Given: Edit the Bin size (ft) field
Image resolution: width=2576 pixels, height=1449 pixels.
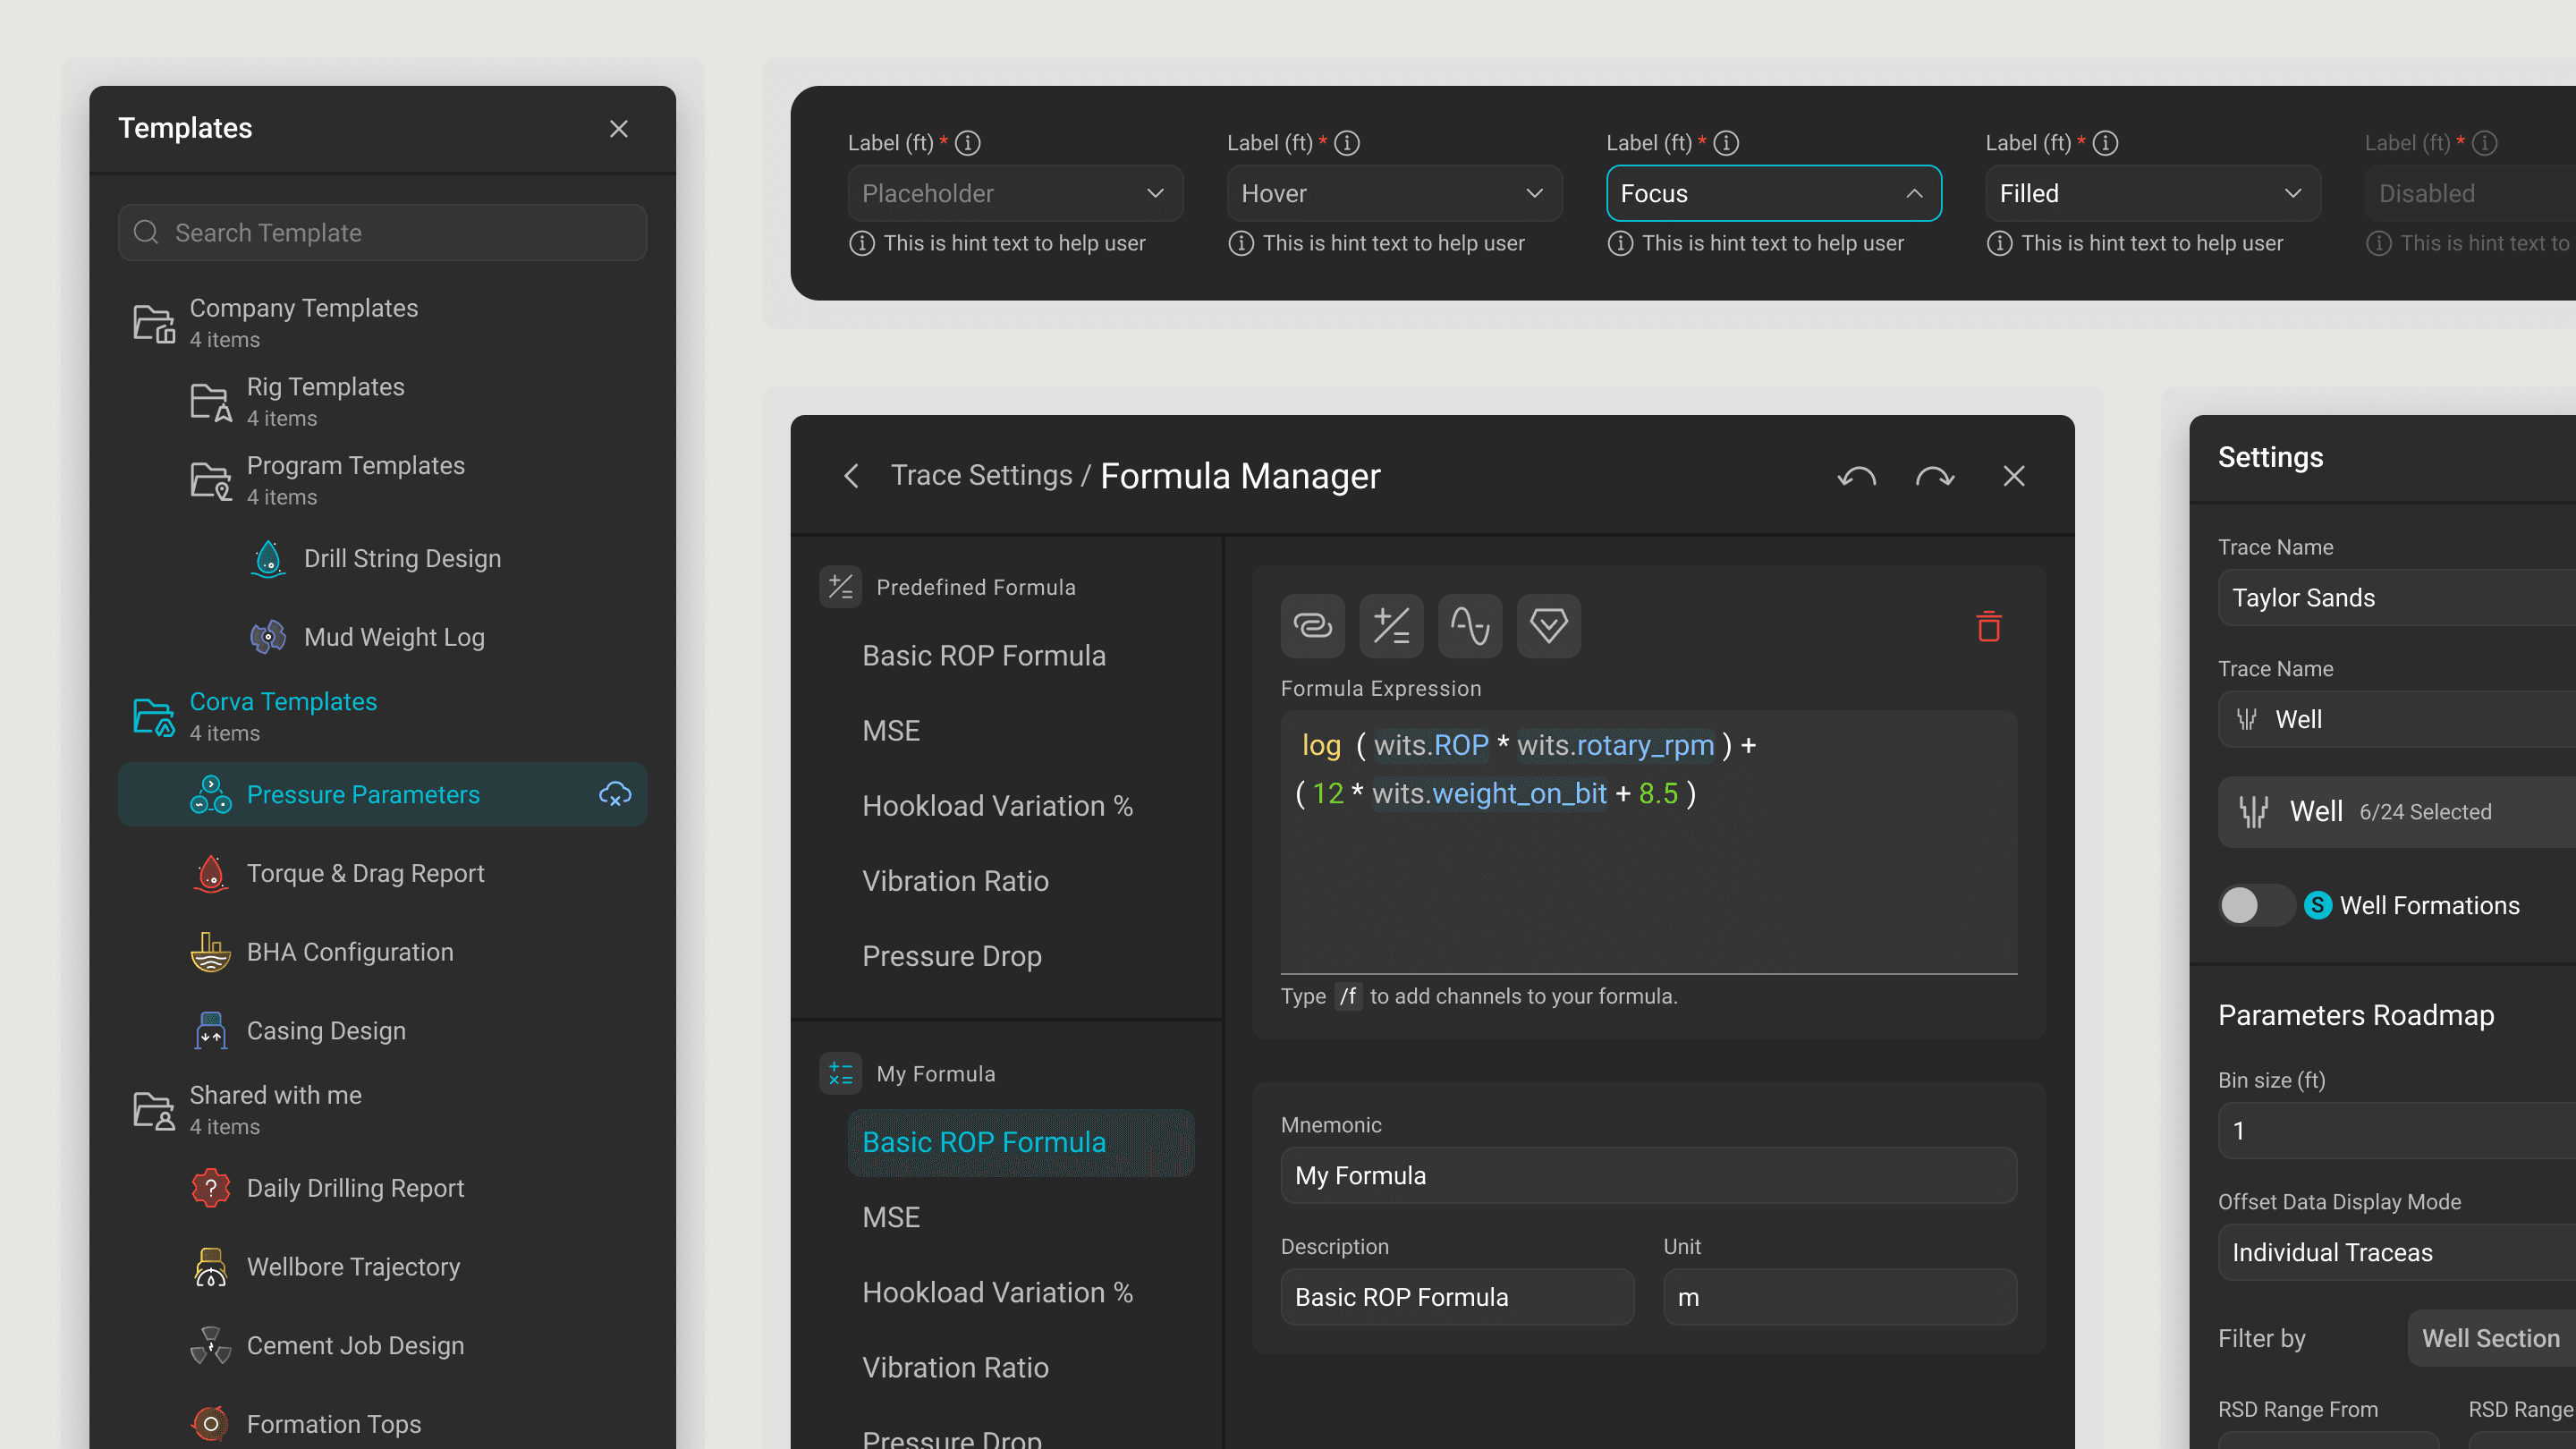Looking at the screenshot, I should coord(2397,1131).
